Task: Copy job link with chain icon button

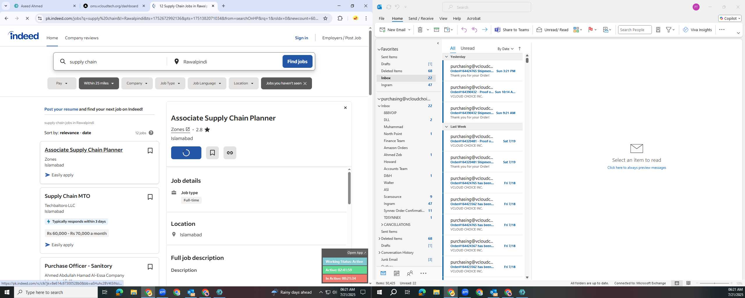Action: (x=230, y=153)
